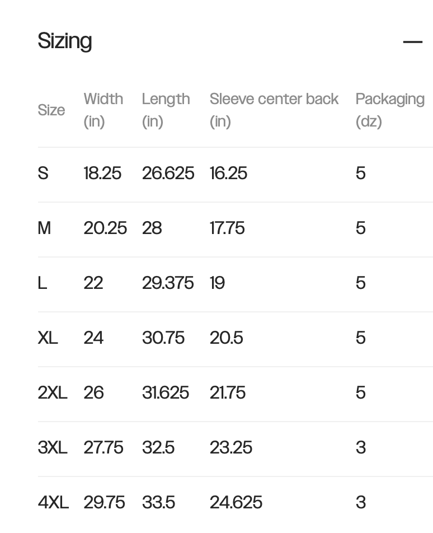This screenshot has width=433, height=533.
Task: Choose the XL size row label
Action: coord(48,338)
